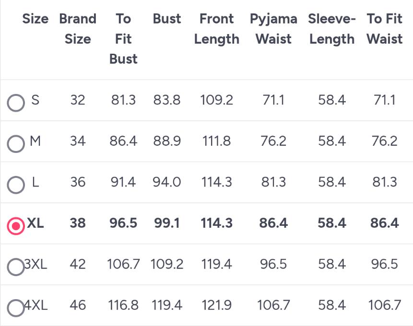Viewport: 413px width, 326px height.
Task: Click the To Fit Bust column header
Action: 123,39
